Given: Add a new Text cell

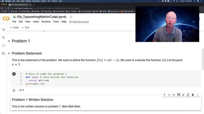Looking at the screenshot, I should point(25,28).
